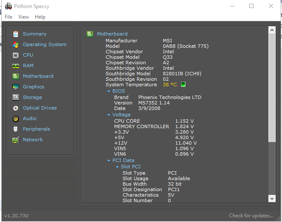Click the Audio speaker icon
This screenshot has height=222, width=282.
coord(16,119)
